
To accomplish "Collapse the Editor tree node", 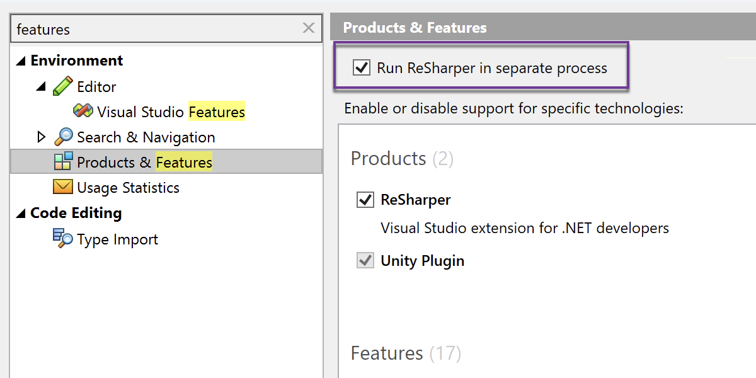I will tap(41, 87).
